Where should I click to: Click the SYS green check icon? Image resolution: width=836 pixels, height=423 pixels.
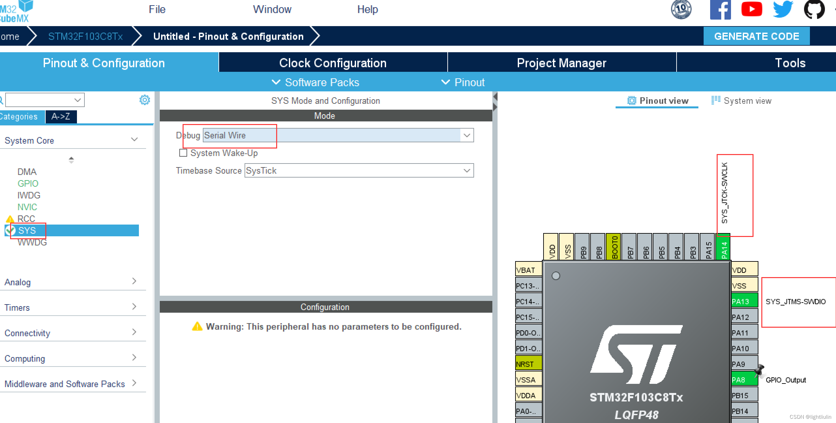coord(10,230)
